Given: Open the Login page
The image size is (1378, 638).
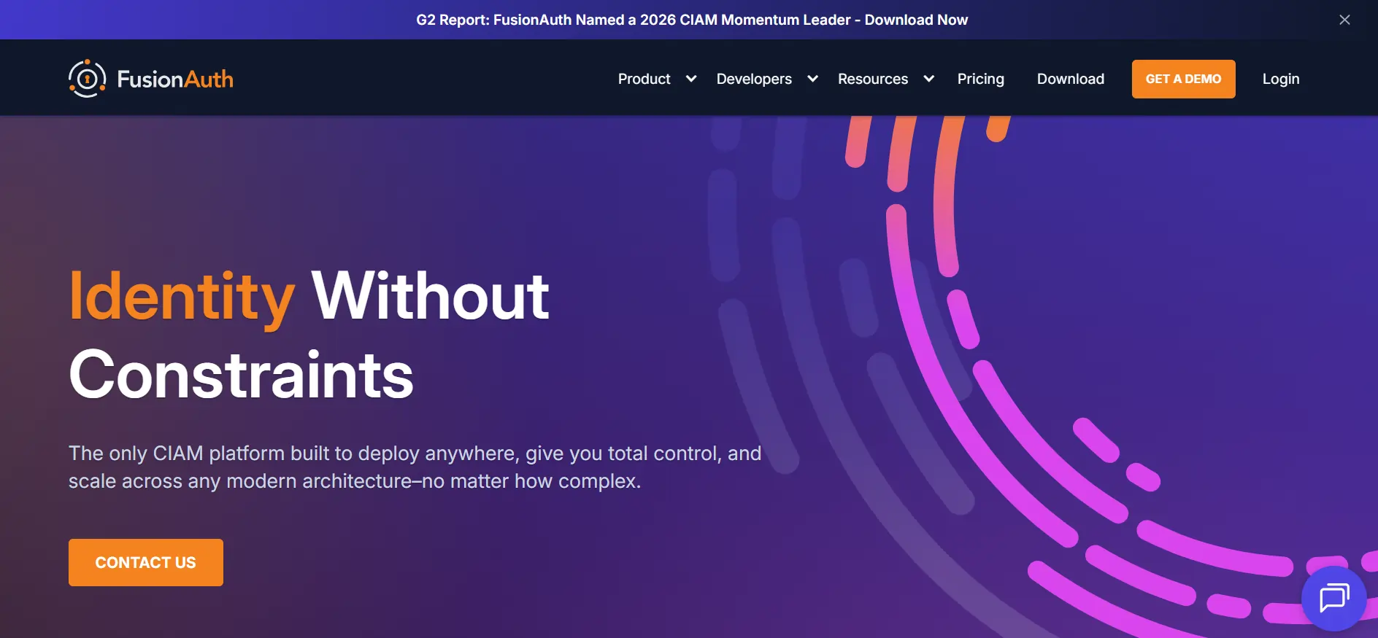Looking at the screenshot, I should coord(1281,79).
